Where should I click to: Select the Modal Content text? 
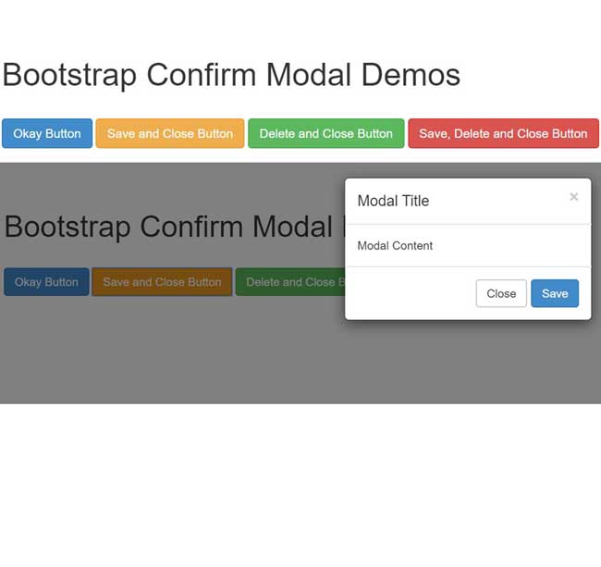click(395, 246)
